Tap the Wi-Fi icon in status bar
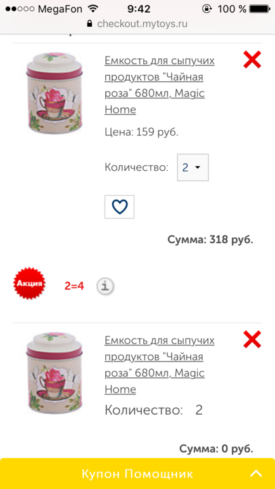This screenshot has width=275, height=489. 93,9
